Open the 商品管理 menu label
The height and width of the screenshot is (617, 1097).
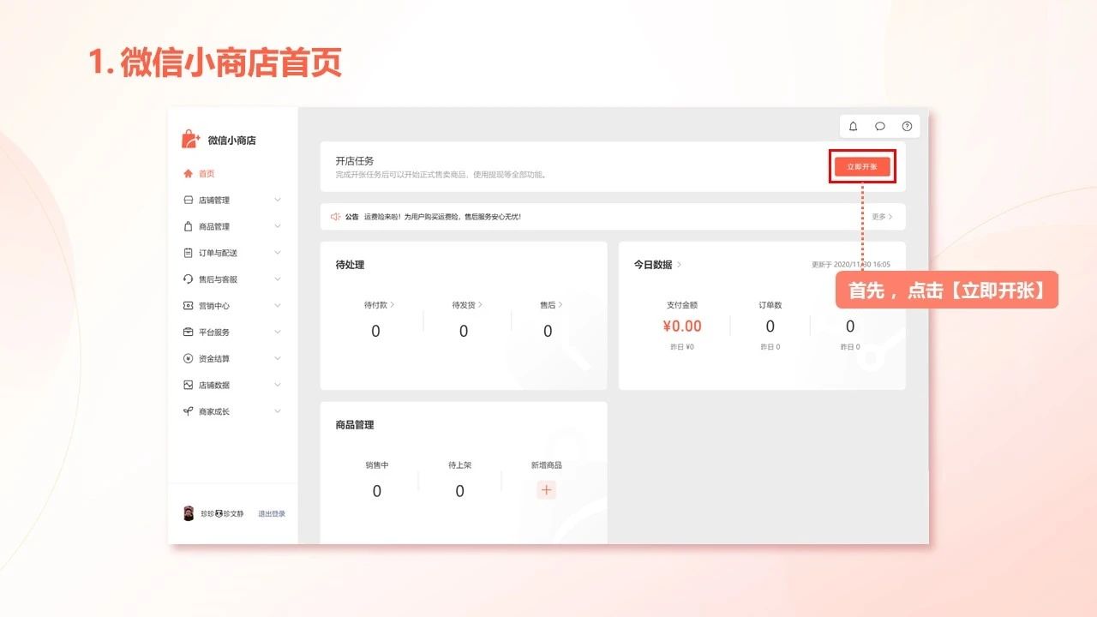click(214, 226)
